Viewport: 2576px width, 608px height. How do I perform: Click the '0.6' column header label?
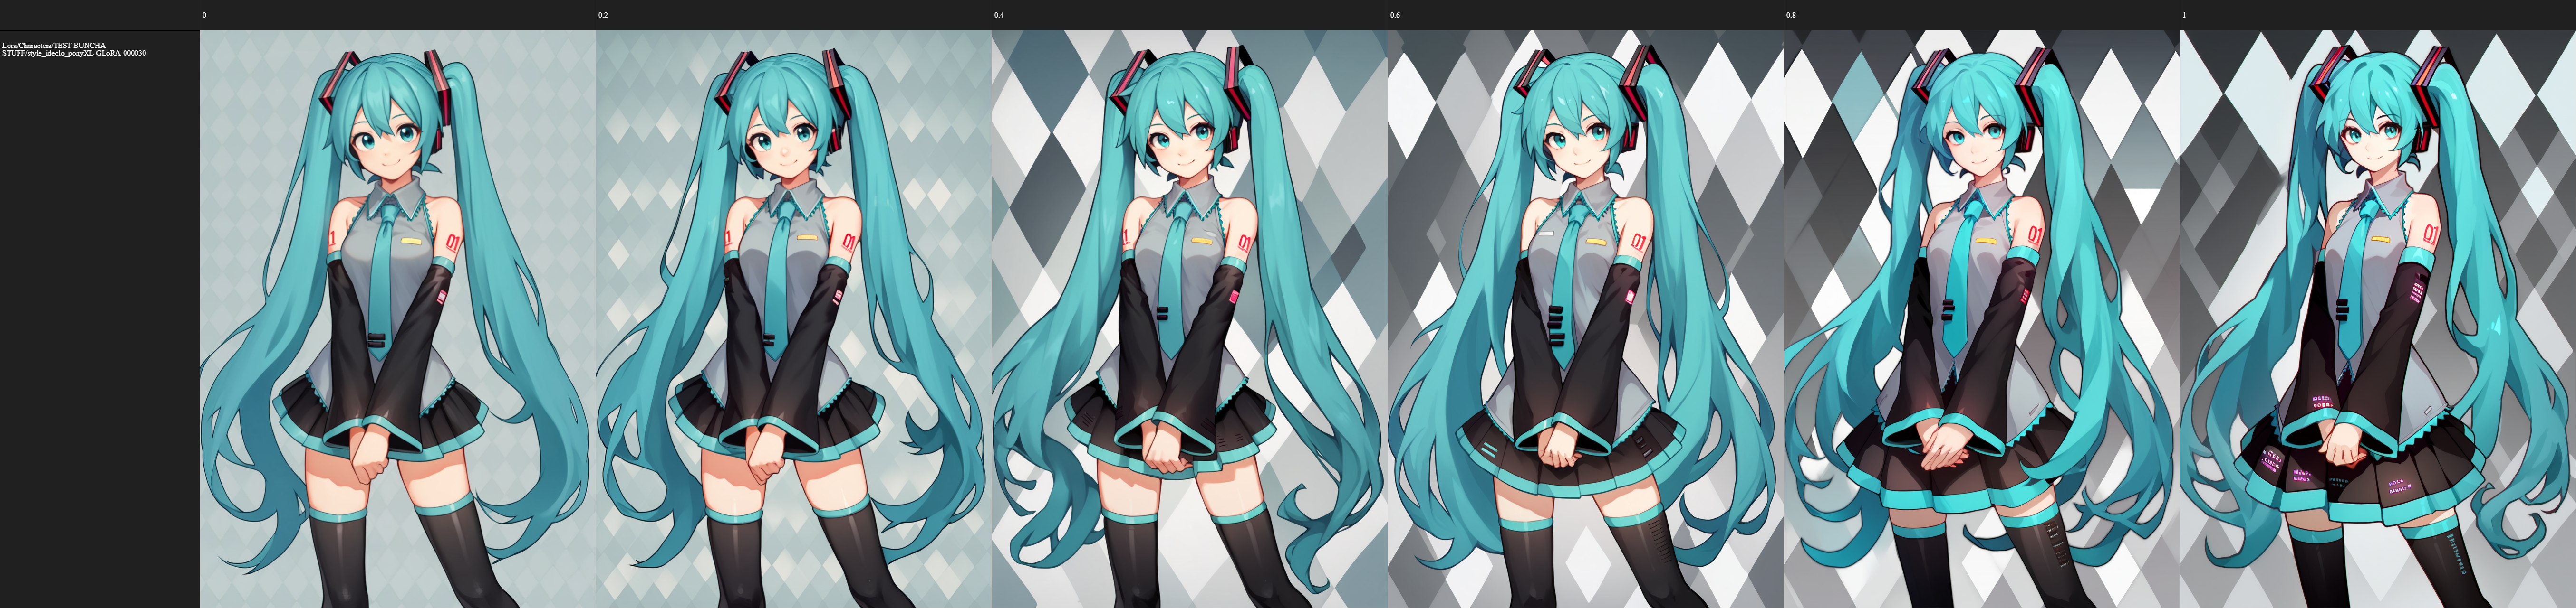coord(1395,15)
